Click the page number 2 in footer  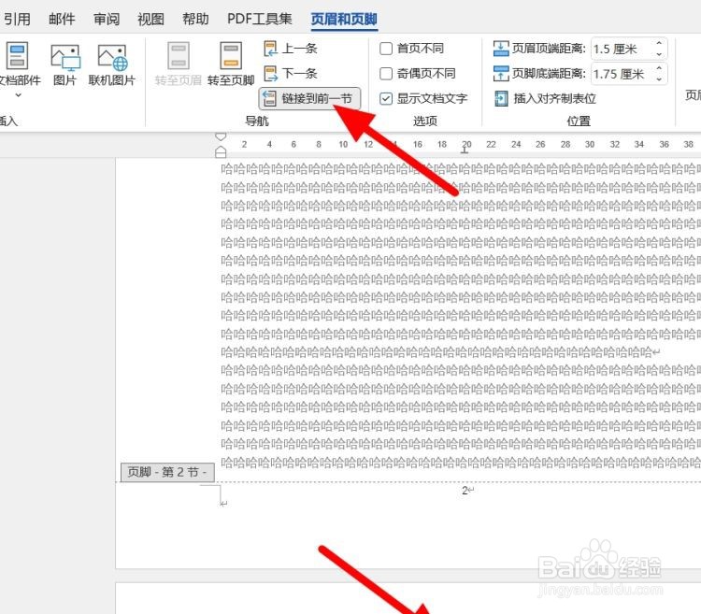pyautogui.click(x=465, y=491)
